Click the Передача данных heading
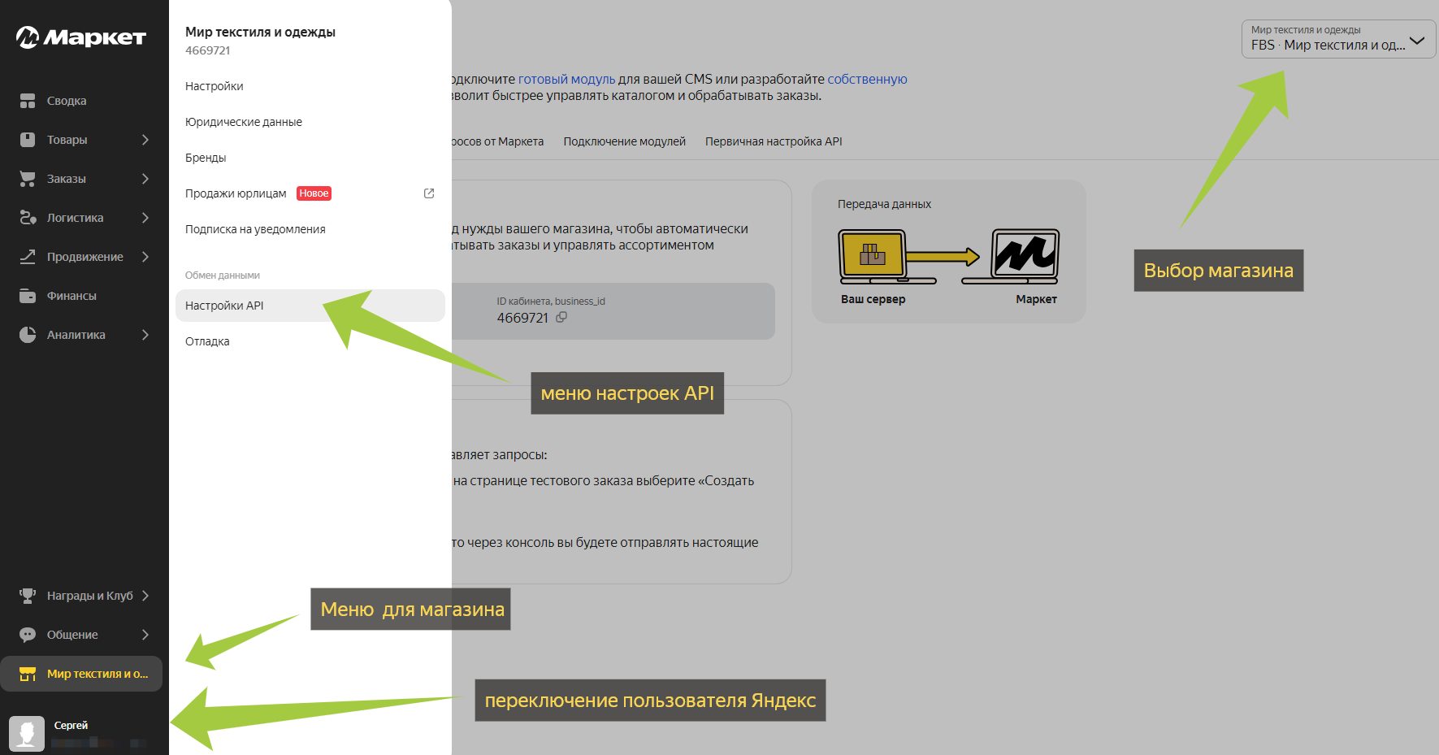The width and height of the screenshot is (1439, 755). [885, 204]
